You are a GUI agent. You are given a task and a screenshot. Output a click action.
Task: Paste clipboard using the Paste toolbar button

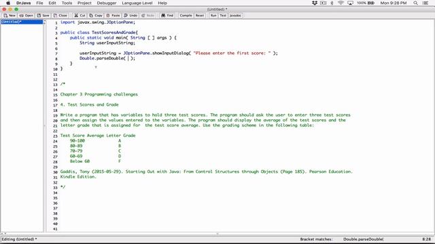[113, 16]
